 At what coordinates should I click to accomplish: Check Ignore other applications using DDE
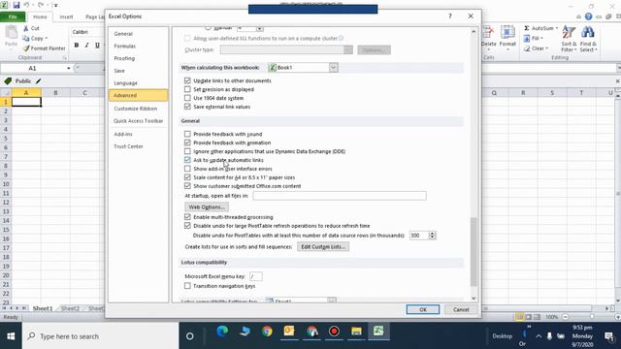pyautogui.click(x=187, y=151)
